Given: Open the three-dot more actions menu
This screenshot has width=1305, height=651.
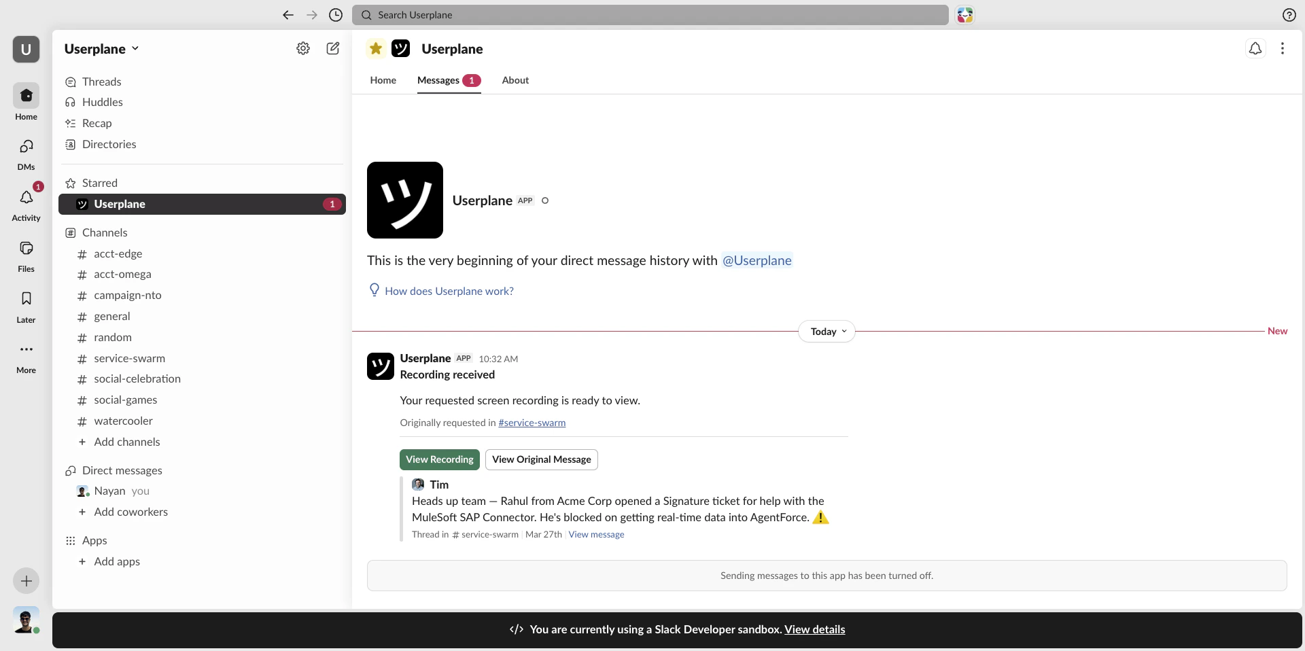Looking at the screenshot, I should click(x=1283, y=48).
